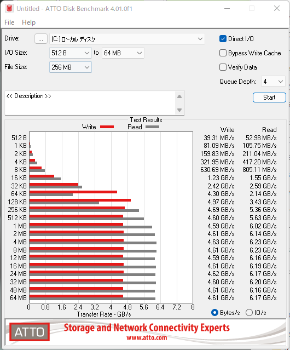Click into the Description text box
Screen dimensions: 290x350
90,103
